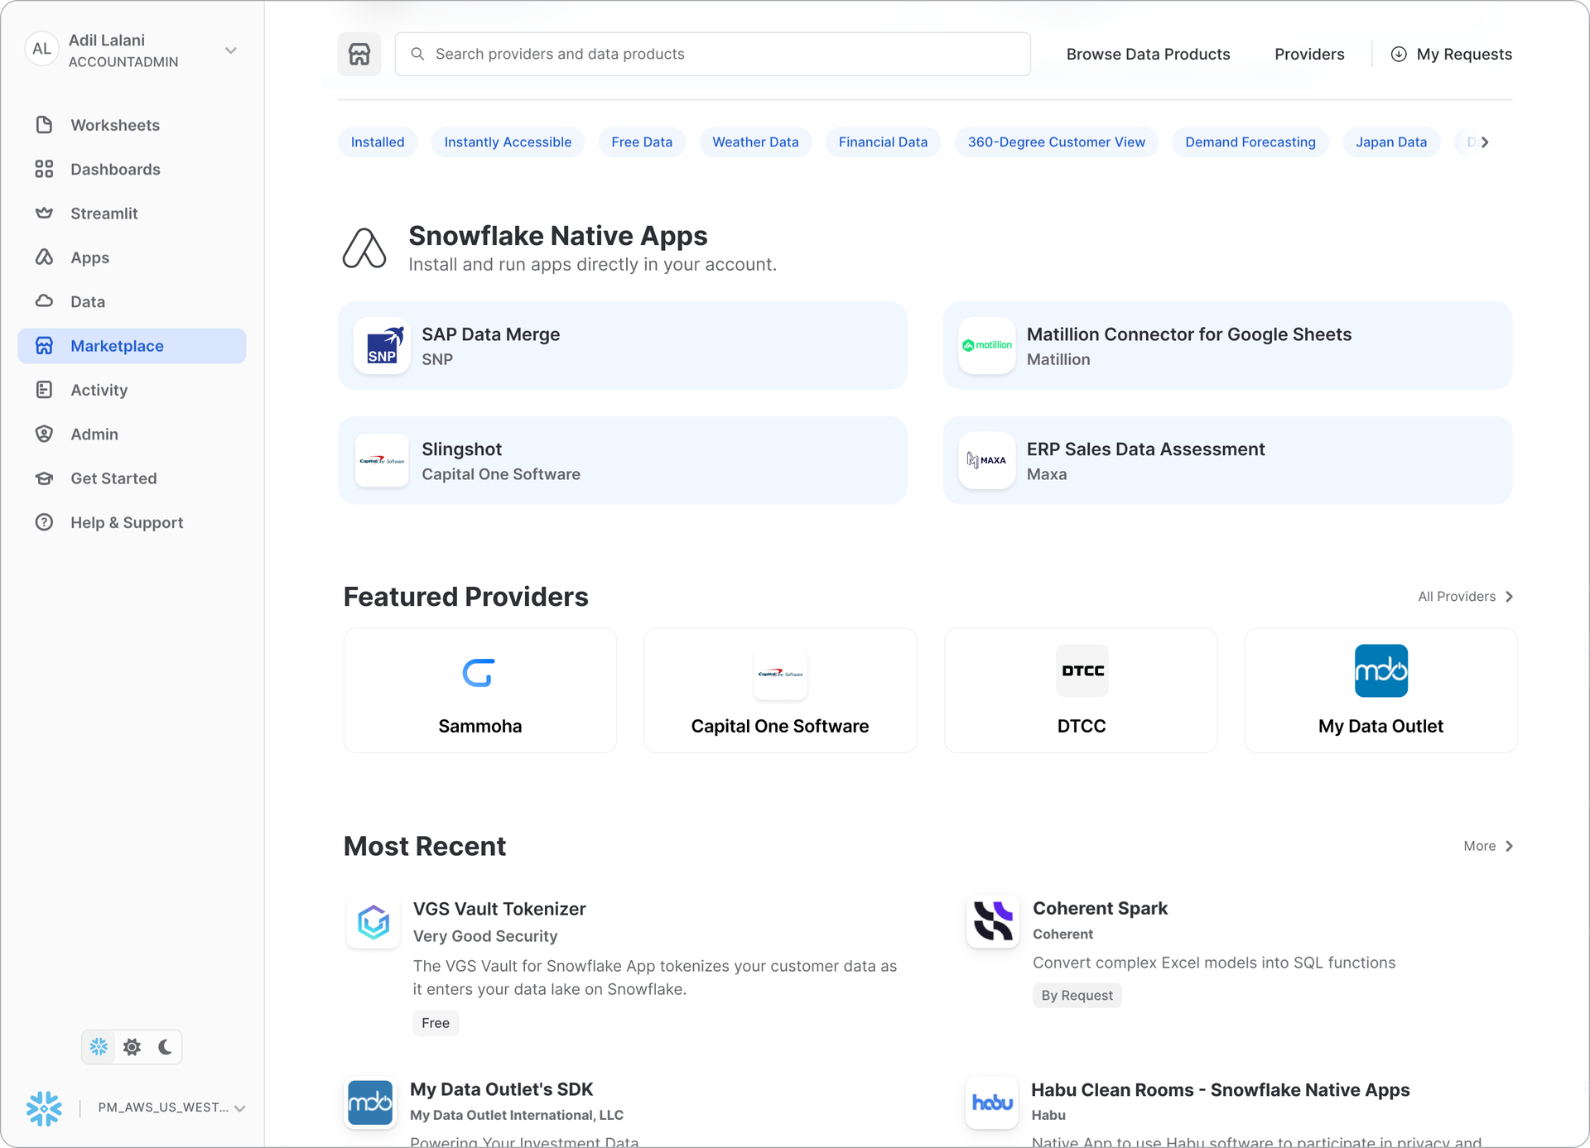Image resolution: width=1590 pixels, height=1148 pixels.
Task: Click the Snowflake Native Apps heading icon
Action: [x=364, y=248]
